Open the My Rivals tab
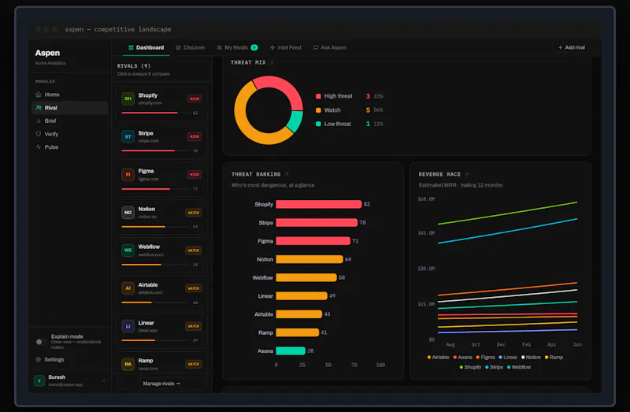The image size is (630, 412). (237, 47)
